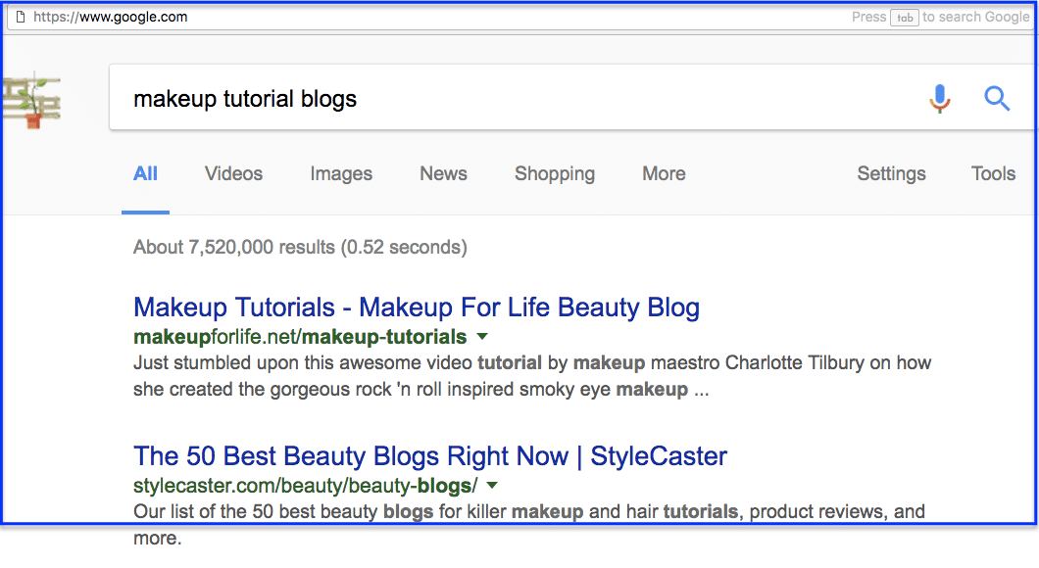Click the magnifying glass search button

coord(997,99)
